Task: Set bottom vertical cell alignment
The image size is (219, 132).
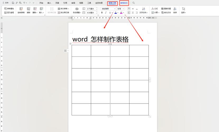Action: 137,9
